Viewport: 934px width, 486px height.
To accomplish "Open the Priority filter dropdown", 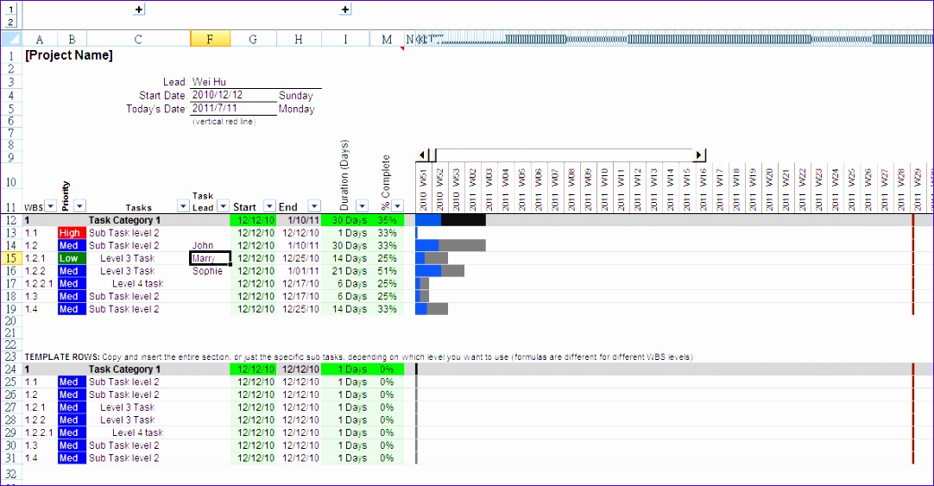I will coord(79,206).
